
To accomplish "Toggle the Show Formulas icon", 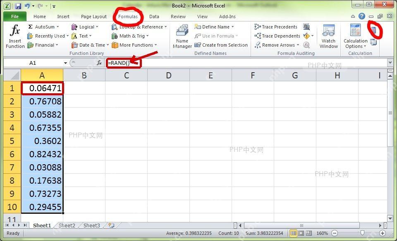I will coord(306,26).
